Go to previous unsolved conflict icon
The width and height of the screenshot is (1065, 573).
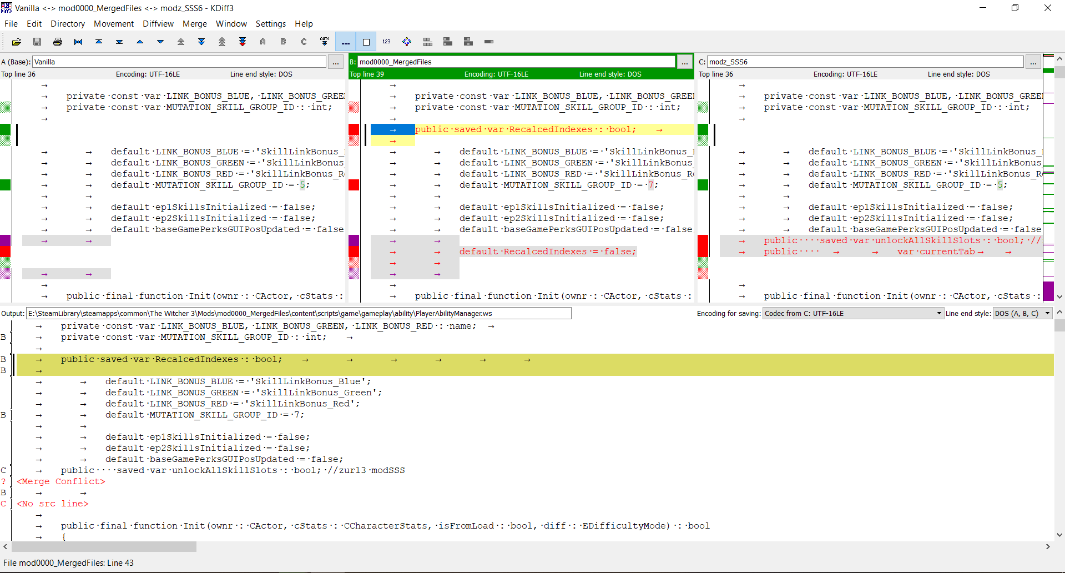coord(222,42)
